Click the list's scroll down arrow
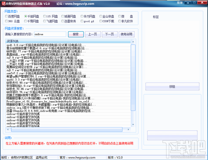 coord(133,125)
